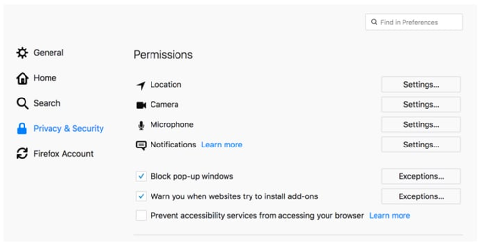The height and width of the screenshot is (245, 478).
Task: Switch to Firefox Account category
Action: (x=63, y=154)
